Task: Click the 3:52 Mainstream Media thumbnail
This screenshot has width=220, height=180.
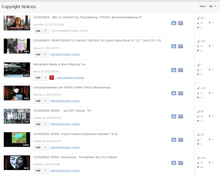Action: [x=17, y=70]
